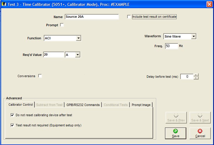Click the Req'd Value number field
The width and height of the screenshot is (214, 145).
(x=53, y=55)
